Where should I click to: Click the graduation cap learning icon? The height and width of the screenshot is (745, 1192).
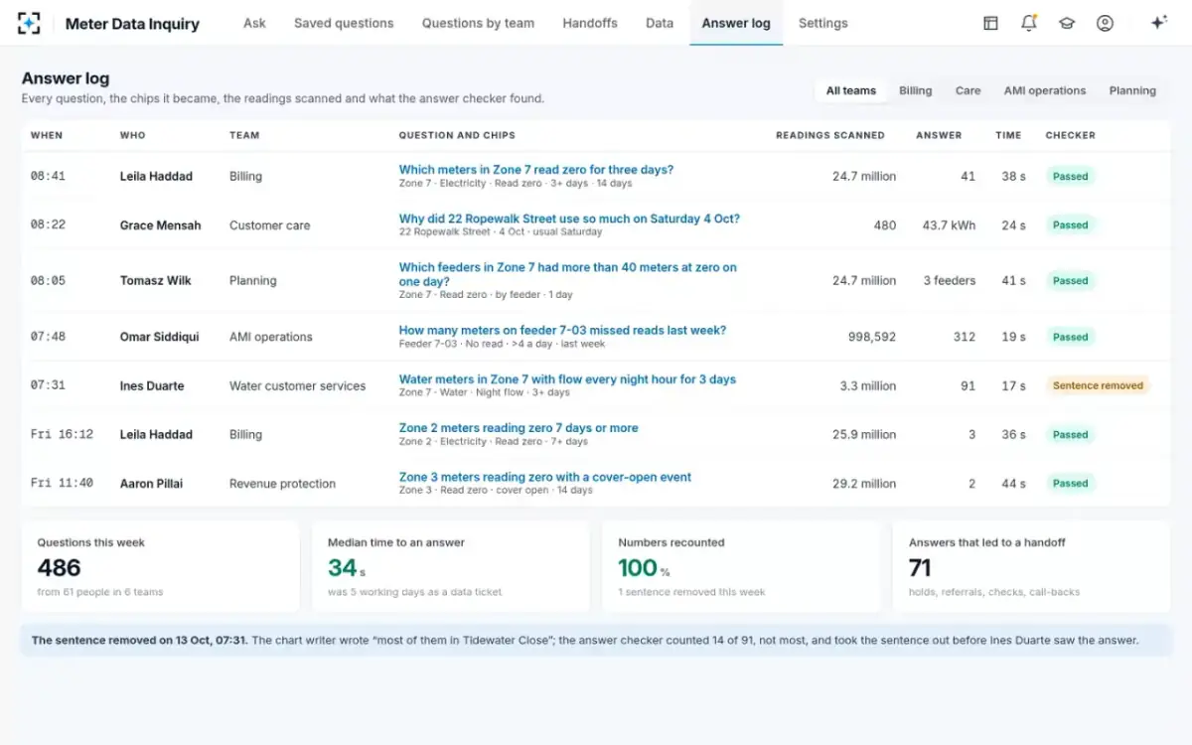(1067, 23)
